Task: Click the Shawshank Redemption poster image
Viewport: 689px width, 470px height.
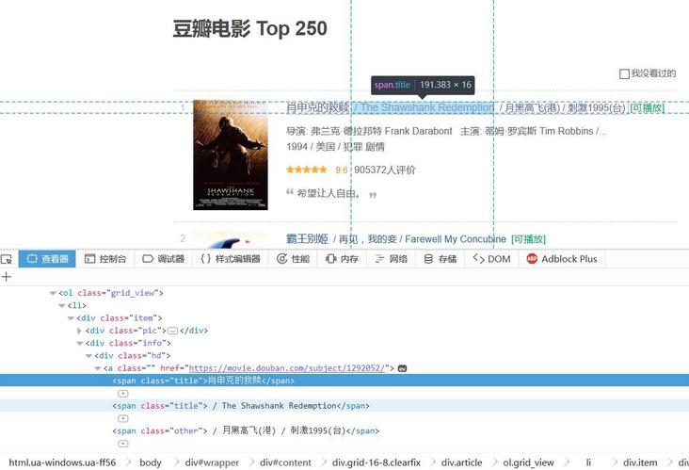Action: [231, 154]
